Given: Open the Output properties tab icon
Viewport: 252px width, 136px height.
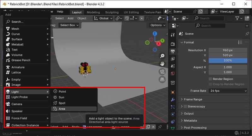Looking at the screenshot, I should click(173, 51).
